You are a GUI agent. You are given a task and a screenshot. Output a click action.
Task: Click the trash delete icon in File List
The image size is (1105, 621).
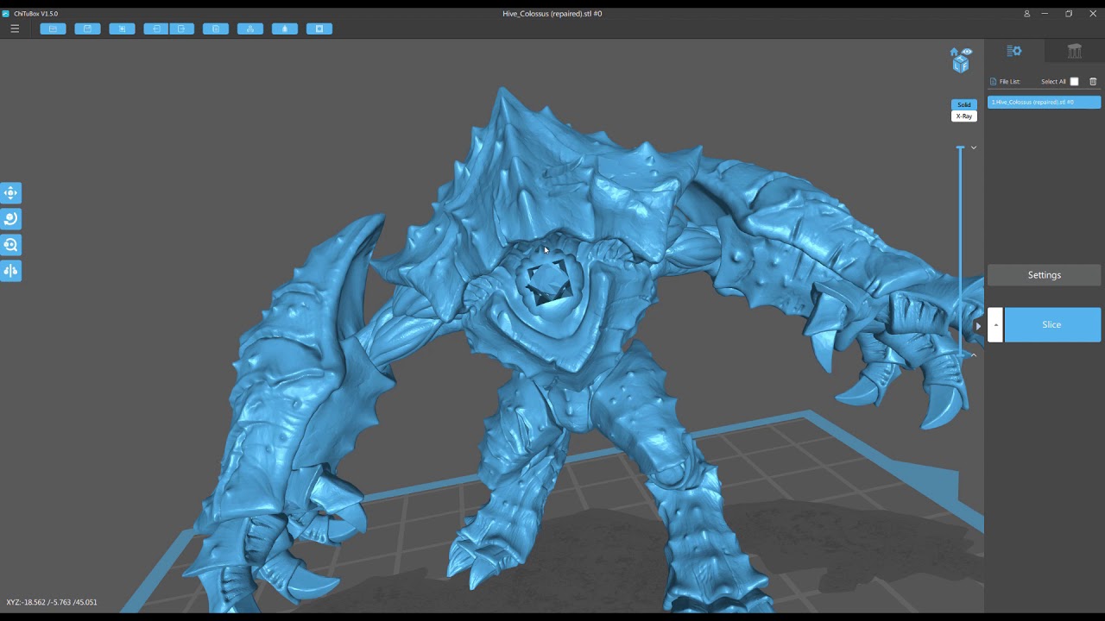point(1093,82)
